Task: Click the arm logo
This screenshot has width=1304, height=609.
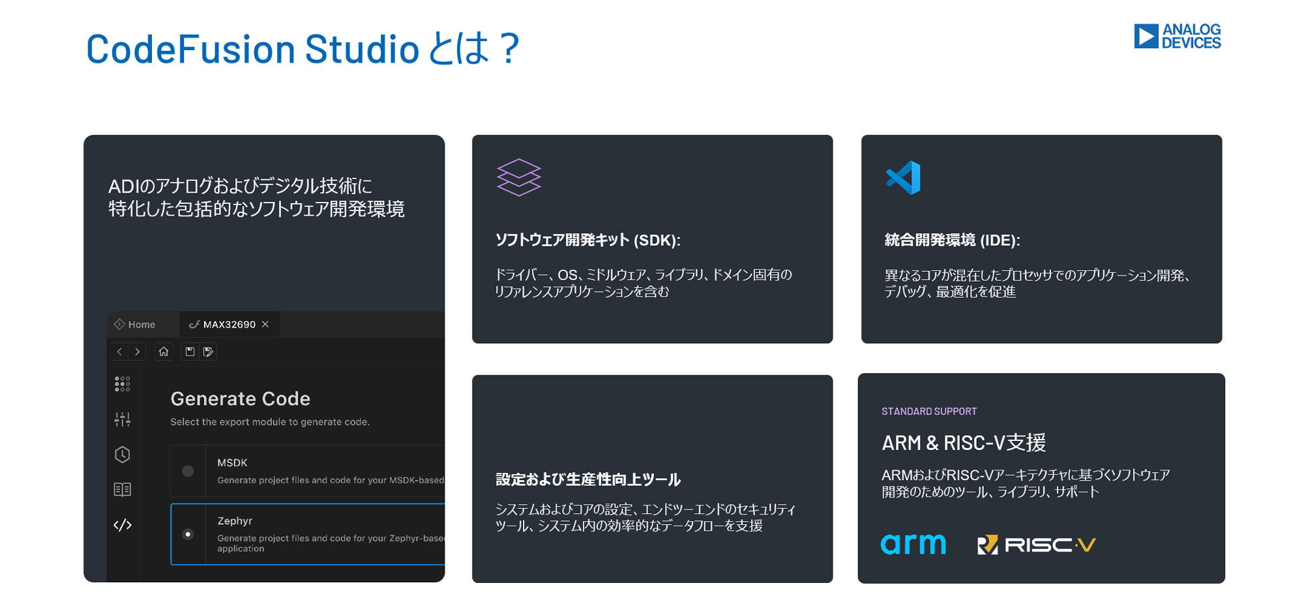Action: (913, 544)
